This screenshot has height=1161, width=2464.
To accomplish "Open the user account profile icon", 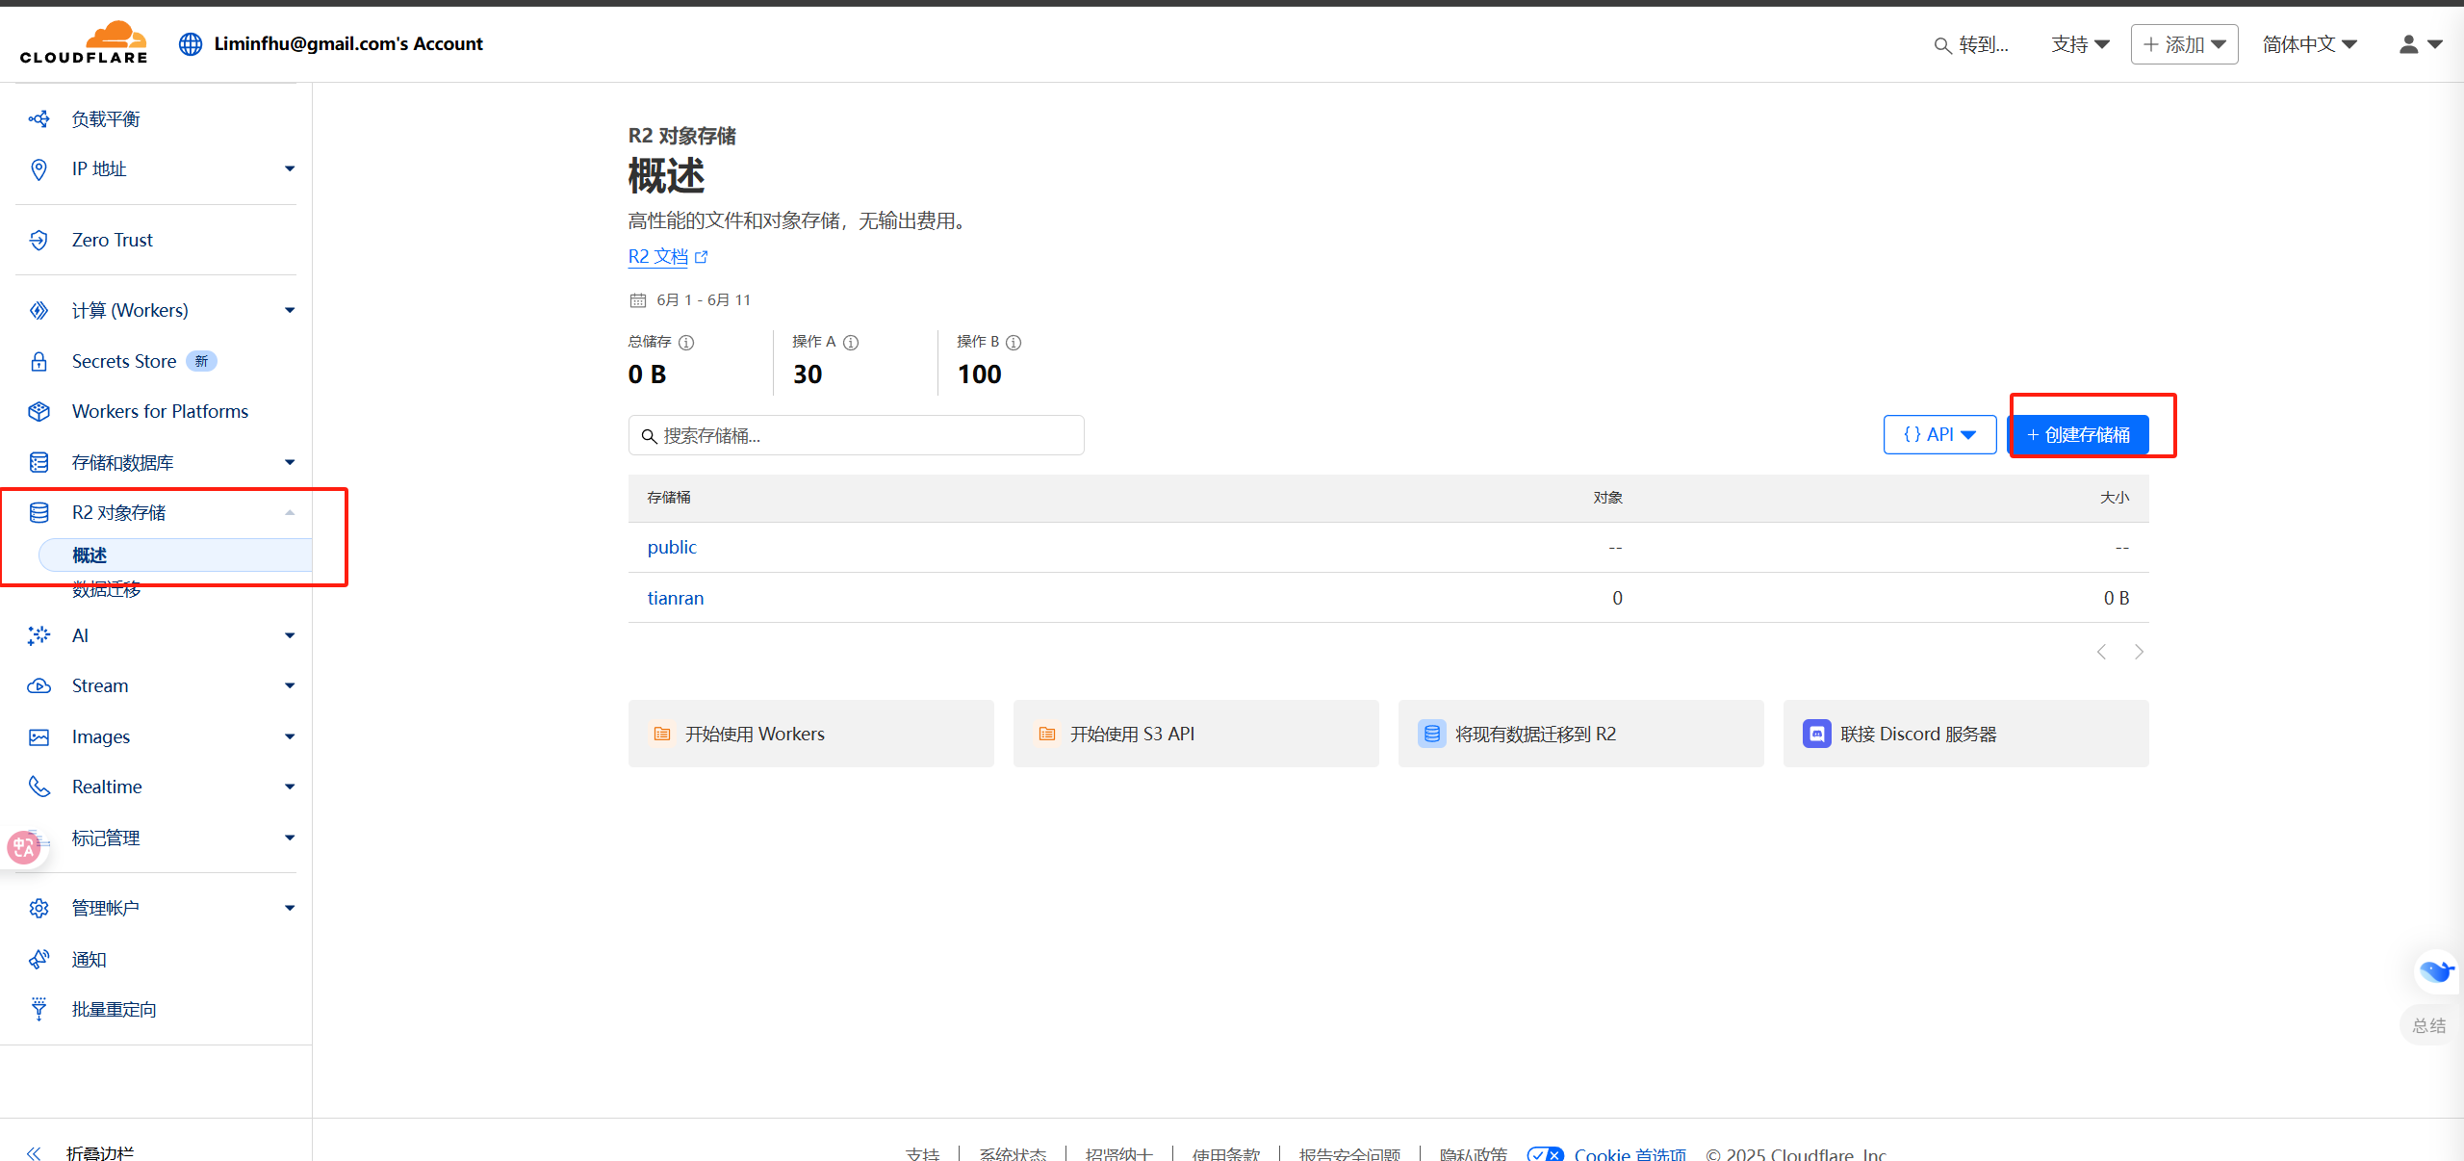I will coord(2408,44).
